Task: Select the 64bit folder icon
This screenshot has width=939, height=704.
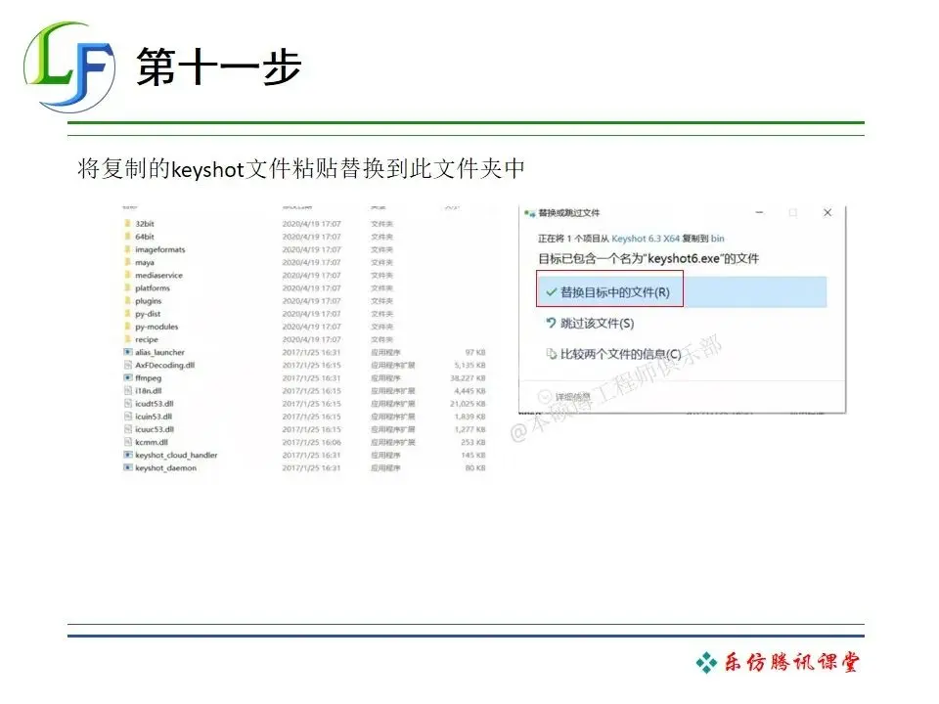Action: coord(127,237)
